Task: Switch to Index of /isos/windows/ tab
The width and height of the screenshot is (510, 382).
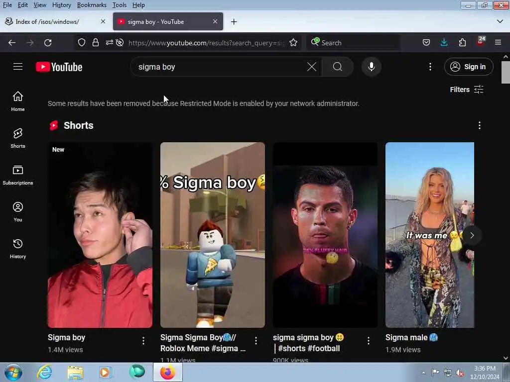Action: (55, 21)
